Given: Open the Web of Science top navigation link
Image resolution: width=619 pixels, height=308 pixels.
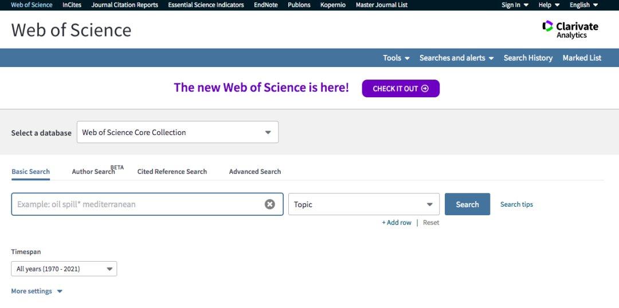Looking at the screenshot, I should (x=32, y=5).
